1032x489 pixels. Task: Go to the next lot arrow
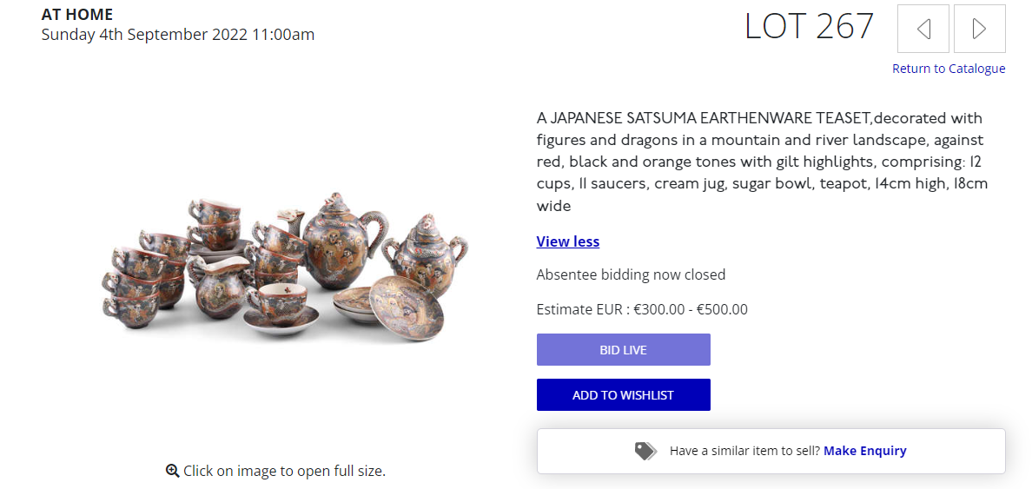click(x=979, y=29)
